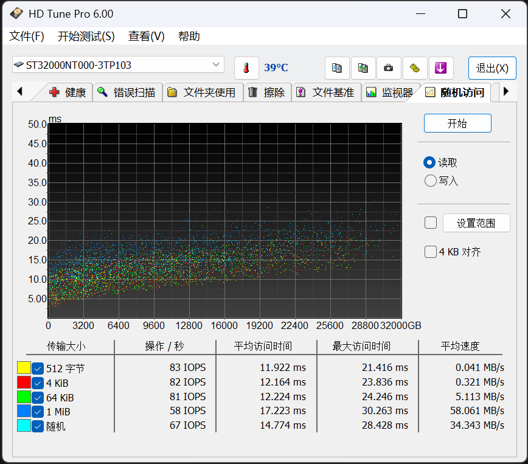The height and width of the screenshot is (464, 528).
Task: Click the thermometer temperature icon
Action: tap(246, 68)
